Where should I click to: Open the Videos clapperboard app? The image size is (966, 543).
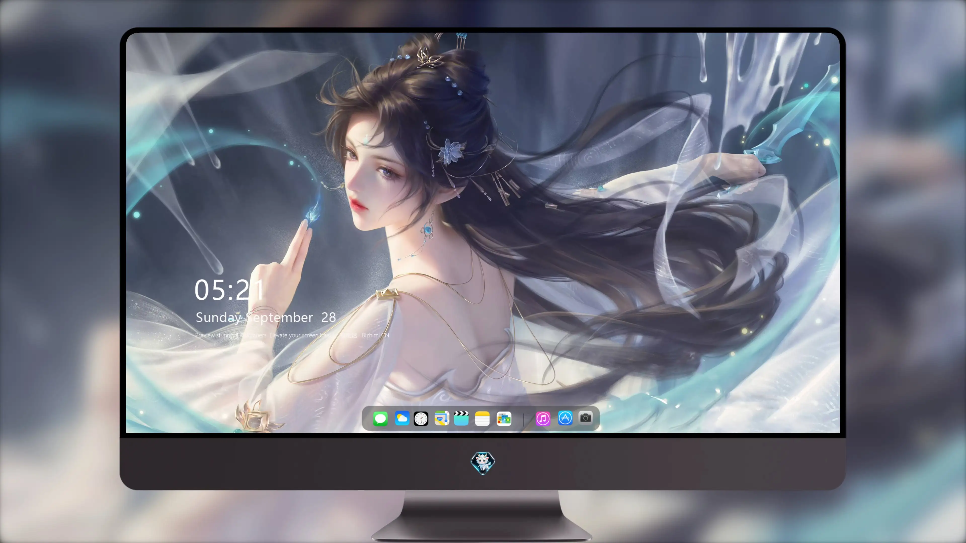click(461, 418)
